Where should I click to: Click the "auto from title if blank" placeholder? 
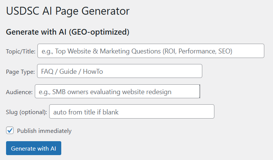tap(88, 112)
